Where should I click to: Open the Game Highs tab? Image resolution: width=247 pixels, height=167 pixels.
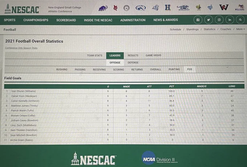153,55
